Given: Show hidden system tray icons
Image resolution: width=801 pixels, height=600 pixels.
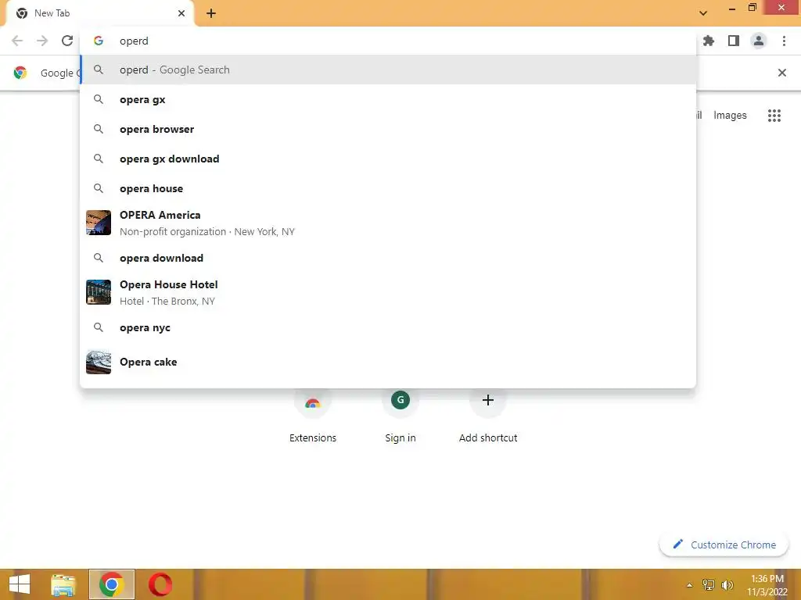Looking at the screenshot, I should click(x=690, y=585).
